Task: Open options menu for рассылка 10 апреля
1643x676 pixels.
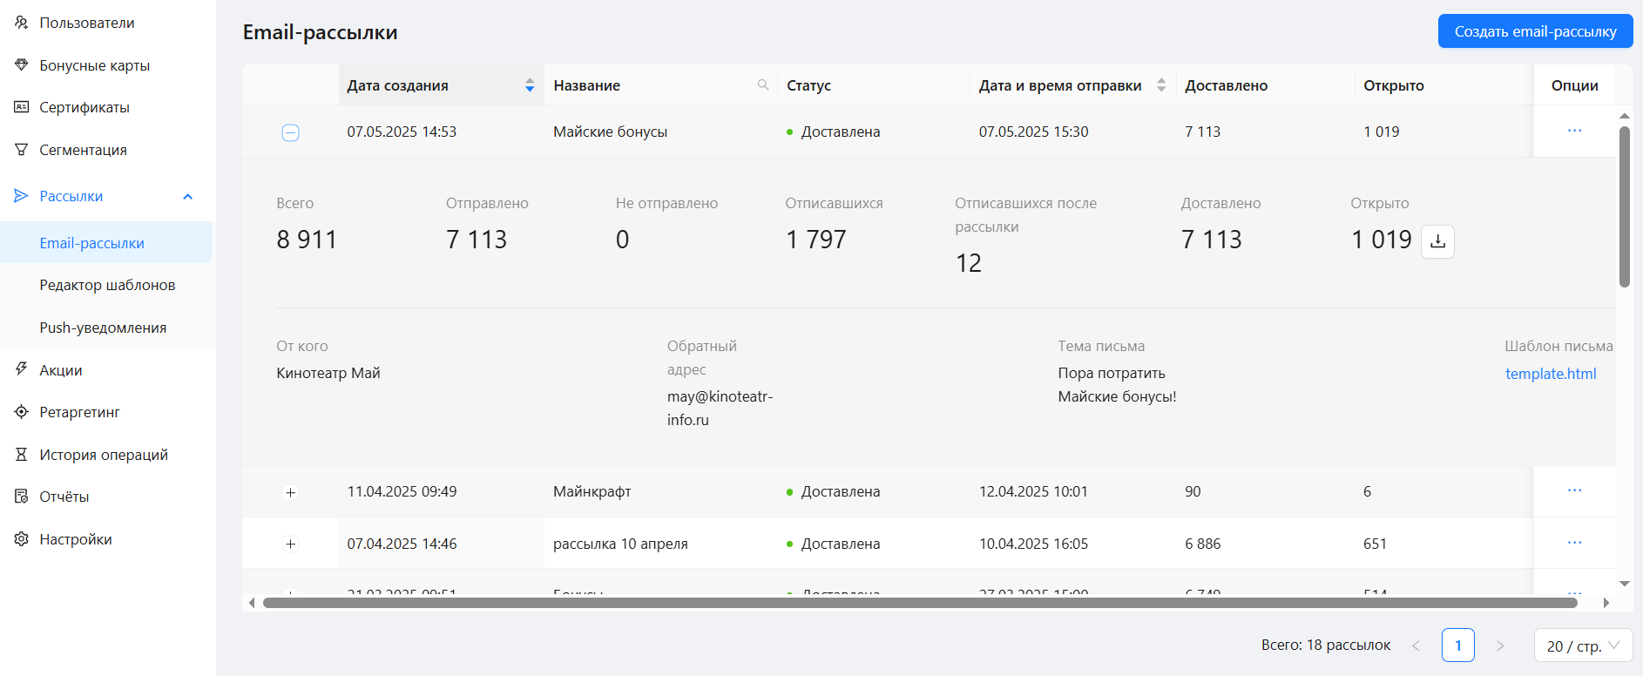Action: tap(1574, 543)
